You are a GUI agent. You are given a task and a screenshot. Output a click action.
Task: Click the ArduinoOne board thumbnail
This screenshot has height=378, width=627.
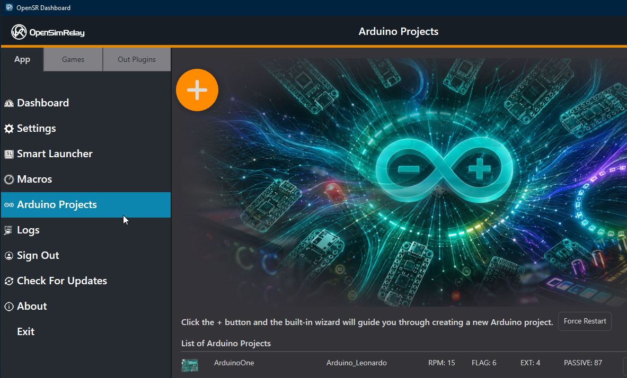tap(190, 365)
